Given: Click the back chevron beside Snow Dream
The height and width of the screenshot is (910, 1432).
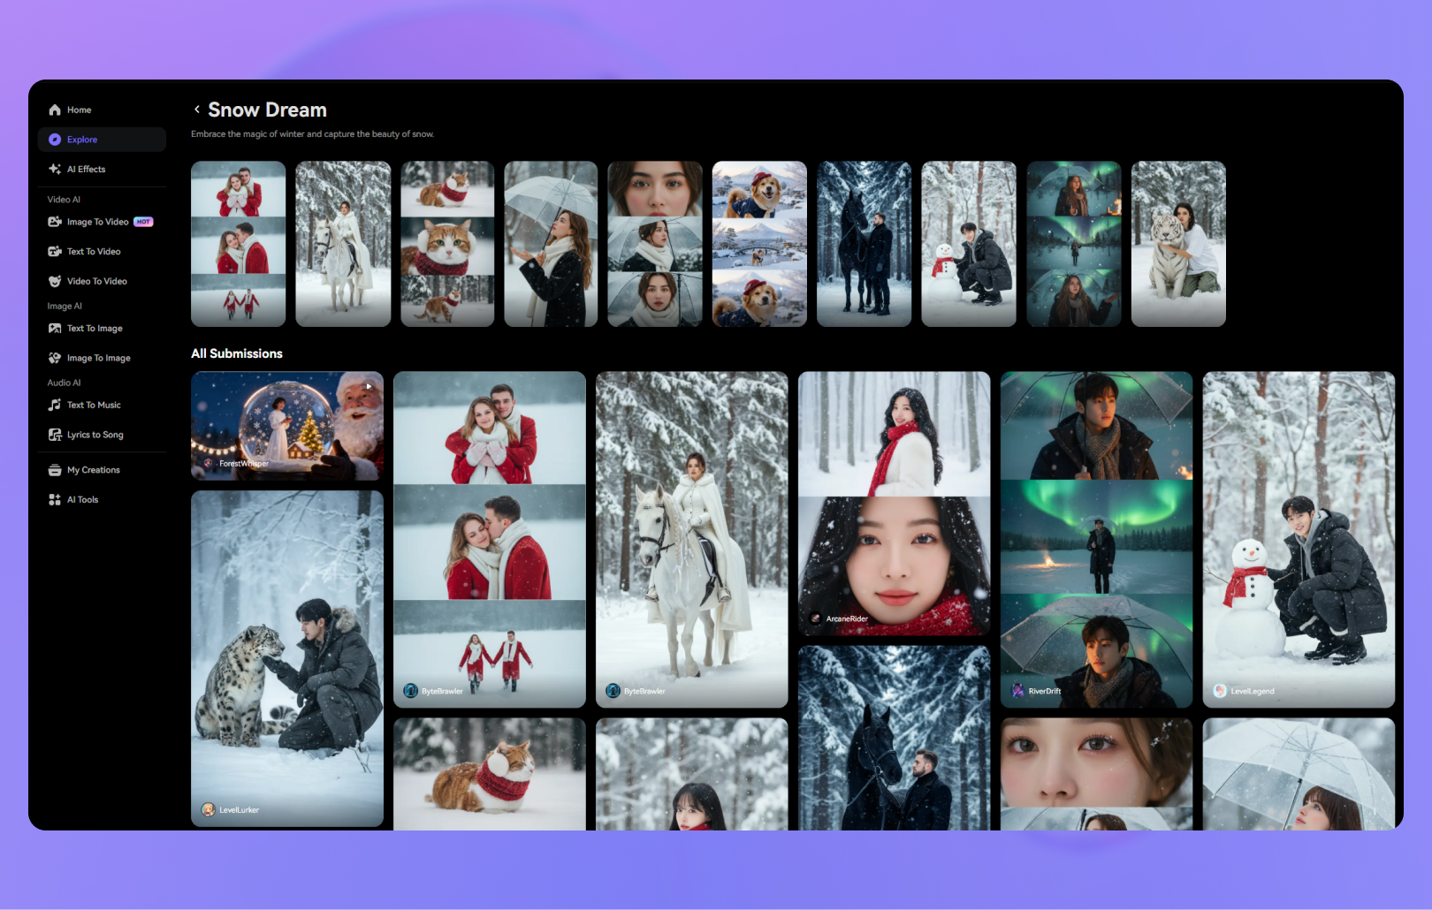Looking at the screenshot, I should [x=196, y=109].
